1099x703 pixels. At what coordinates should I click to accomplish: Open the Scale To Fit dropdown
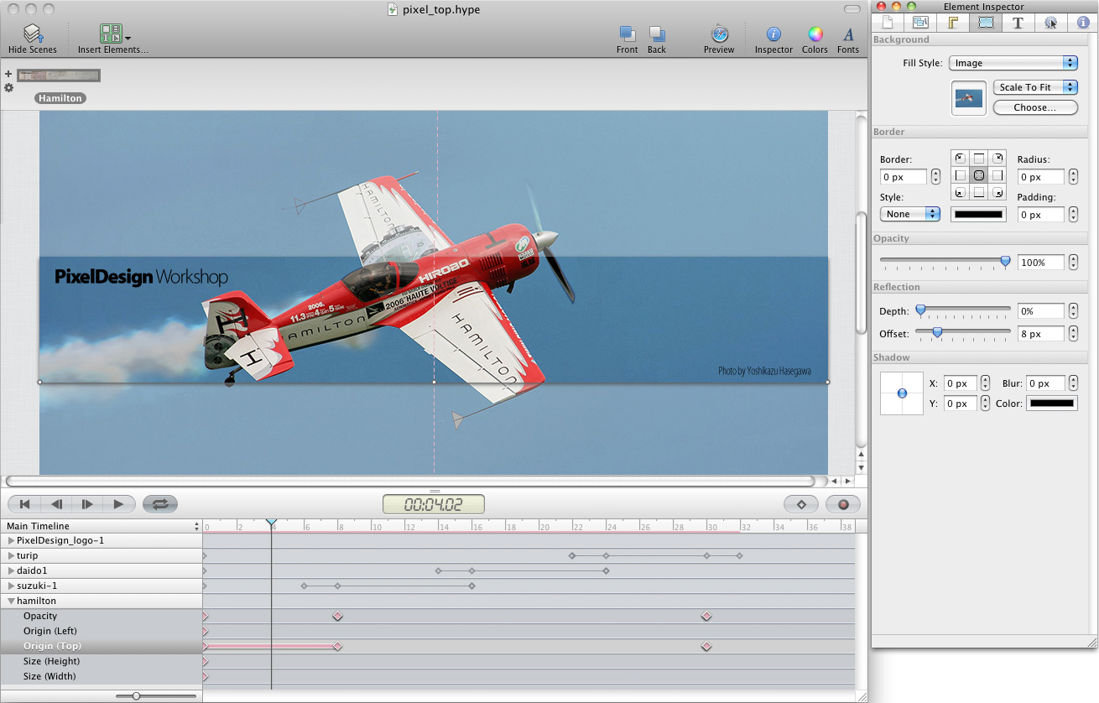click(x=1035, y=87)
